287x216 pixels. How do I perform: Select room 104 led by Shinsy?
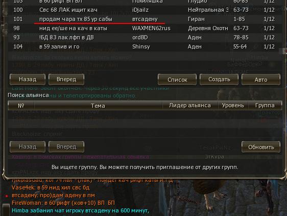pyautogui.click(x=145, y=46)
